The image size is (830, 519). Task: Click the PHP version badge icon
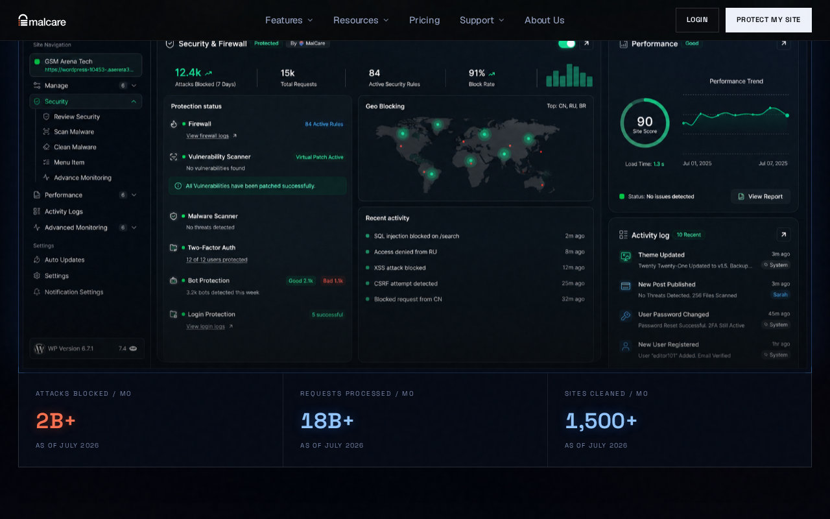pyautogui.click(x=133, y=348)
